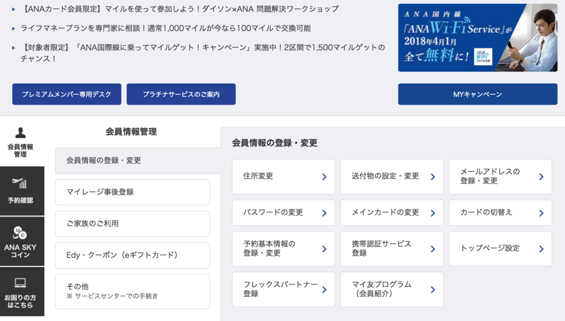Expand ご家族のご利用 section

(132, 224)
